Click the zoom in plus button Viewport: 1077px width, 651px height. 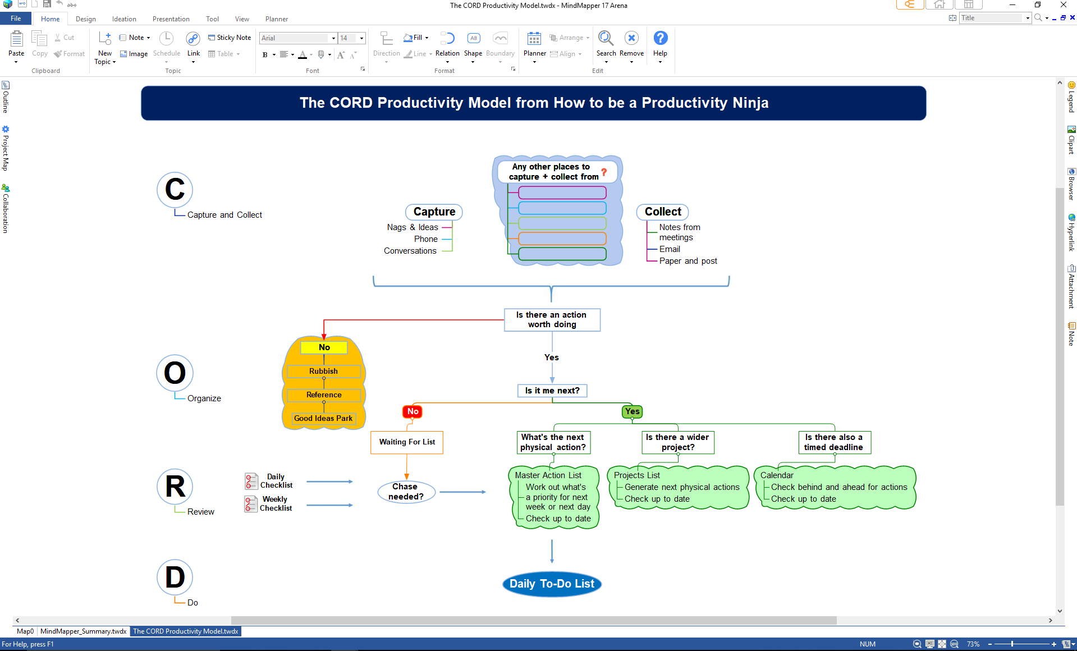1053,644
